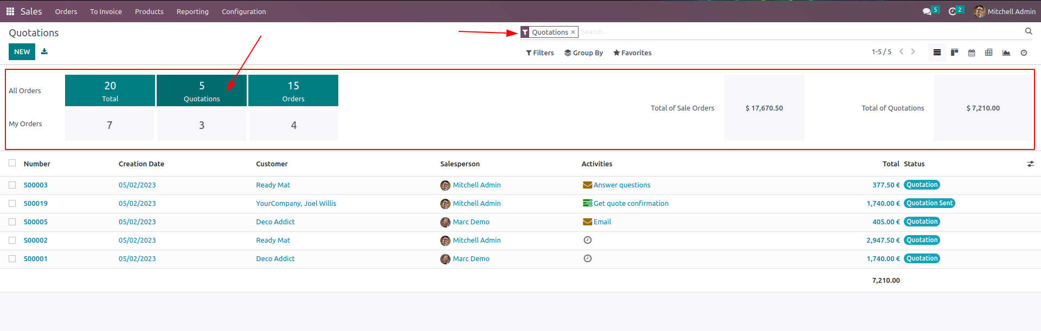The width and height of the screenshot is (1041, 331).
Task: Click My Orders orders count 4
Action: [x=294, y=125]
